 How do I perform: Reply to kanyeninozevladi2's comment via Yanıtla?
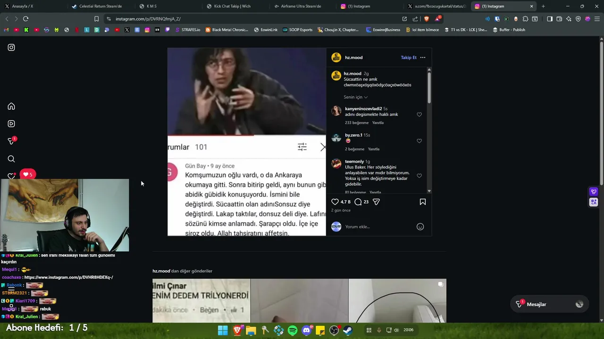[378, 123]
